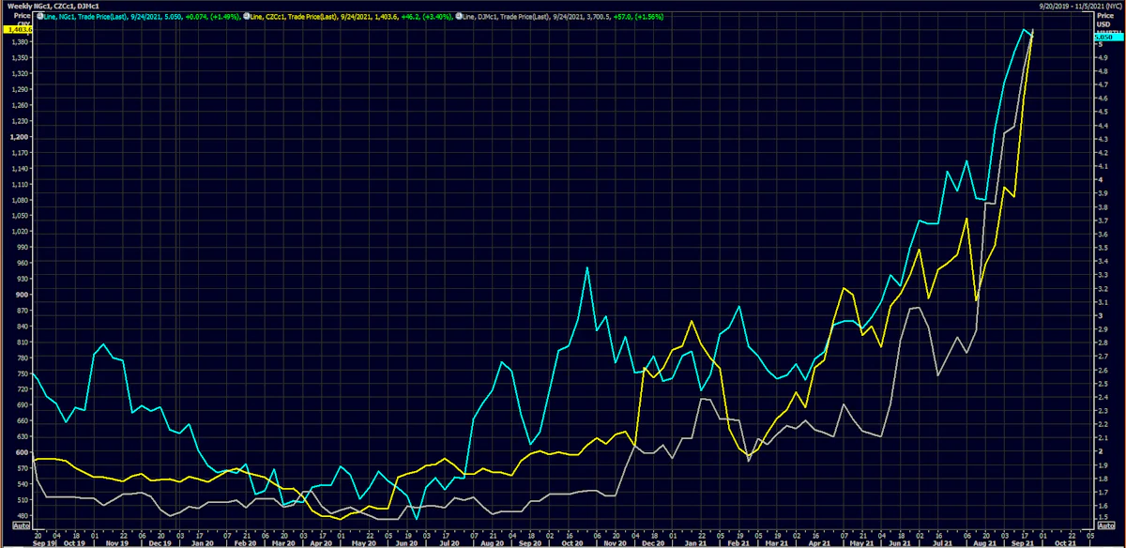Click the Jul 21 label on time axis

tap(942, 542)
